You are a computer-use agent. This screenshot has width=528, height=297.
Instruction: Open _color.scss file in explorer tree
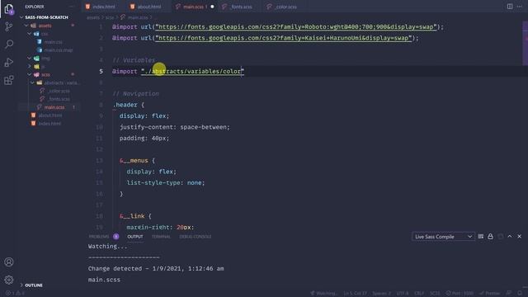[x=59, y=91]
